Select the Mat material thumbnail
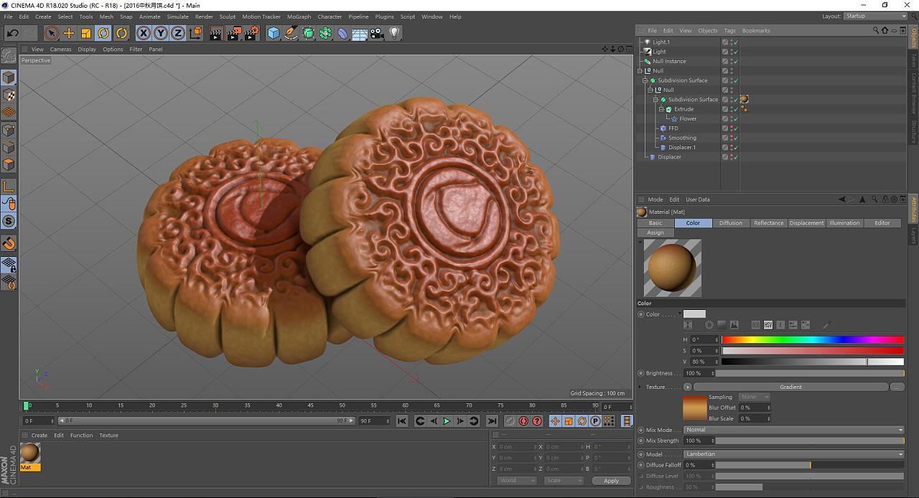Screen dimensions: 919x498 coord(30,453)
